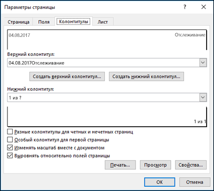The image size is (214, 191).
Task: Click the 04.08.2017 date in header preview
Action: pyautogui.click(x=20, y=35)
